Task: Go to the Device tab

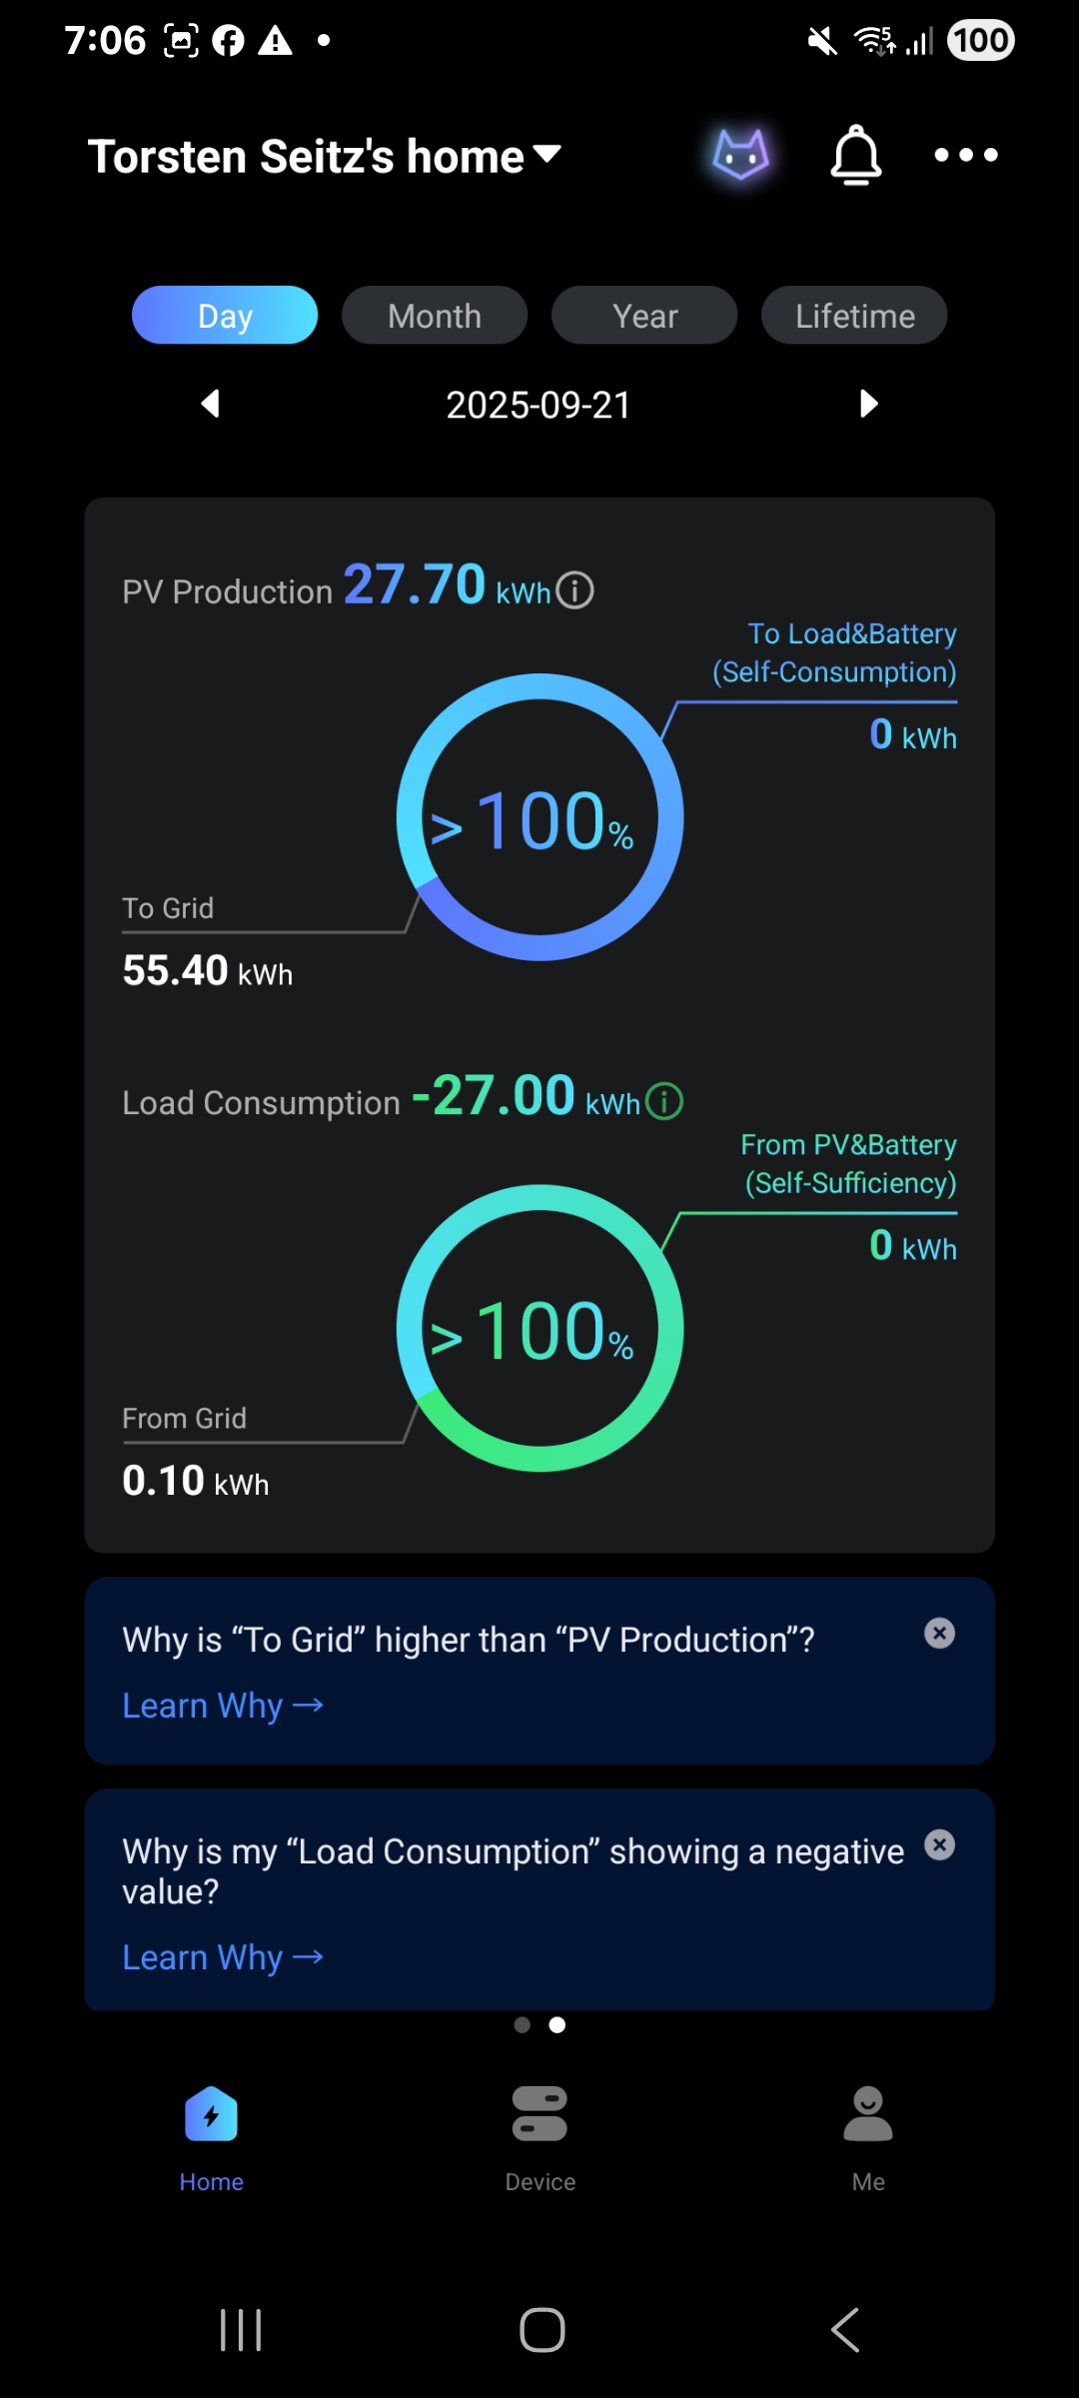Action: (x=539, y=2136)
